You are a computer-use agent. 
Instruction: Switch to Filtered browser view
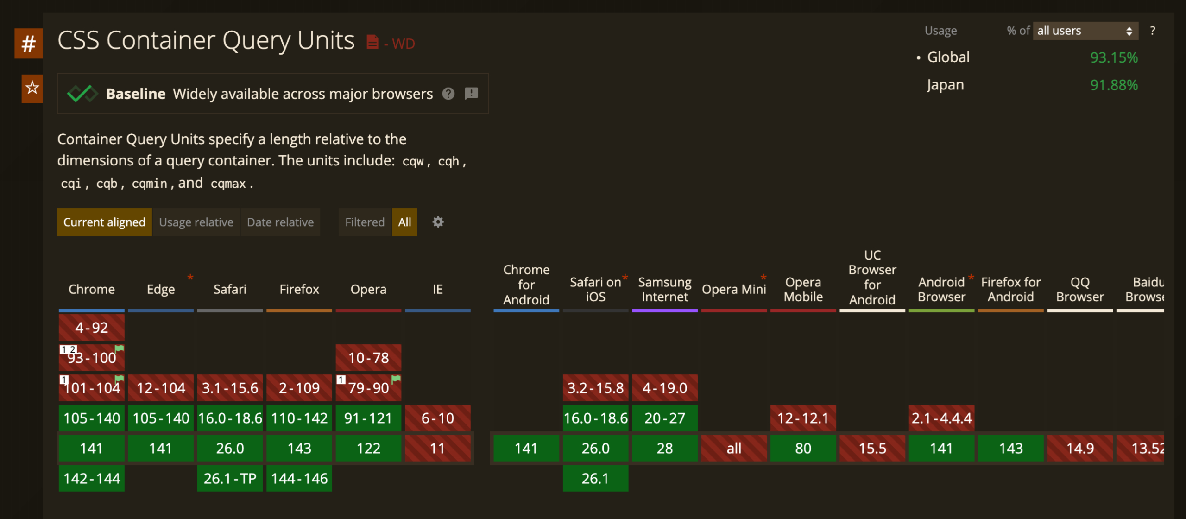365,222
